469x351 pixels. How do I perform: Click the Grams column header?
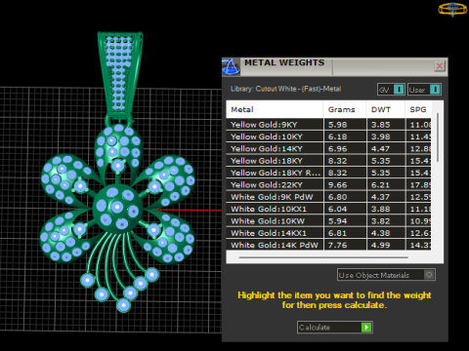pos(345,109)
